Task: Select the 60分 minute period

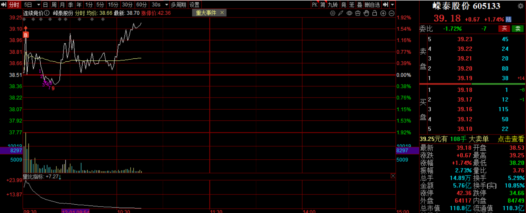Action: (141, 5)
